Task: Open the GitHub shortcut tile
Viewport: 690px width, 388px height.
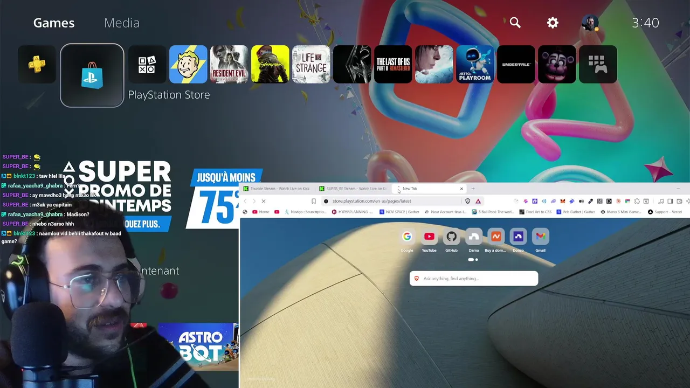Action: (452, 240)
